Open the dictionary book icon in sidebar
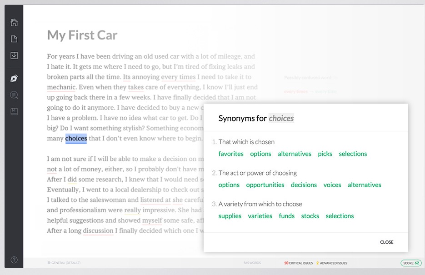Image resolution: width=425 pixels, height=275 pixels. coord(14,111)
